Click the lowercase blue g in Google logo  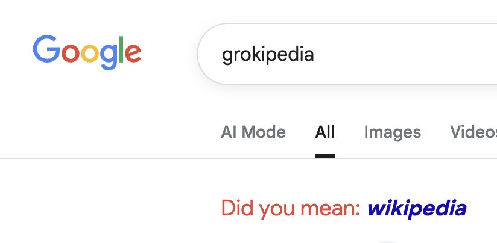tap(109, 56)
